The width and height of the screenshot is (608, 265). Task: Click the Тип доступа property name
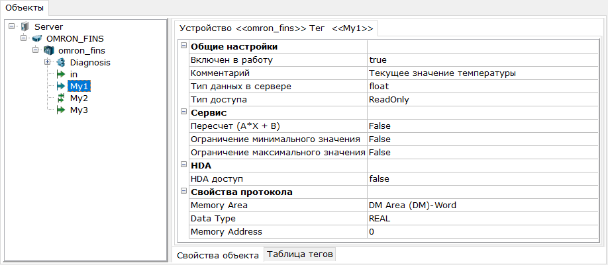pos(219,99)
